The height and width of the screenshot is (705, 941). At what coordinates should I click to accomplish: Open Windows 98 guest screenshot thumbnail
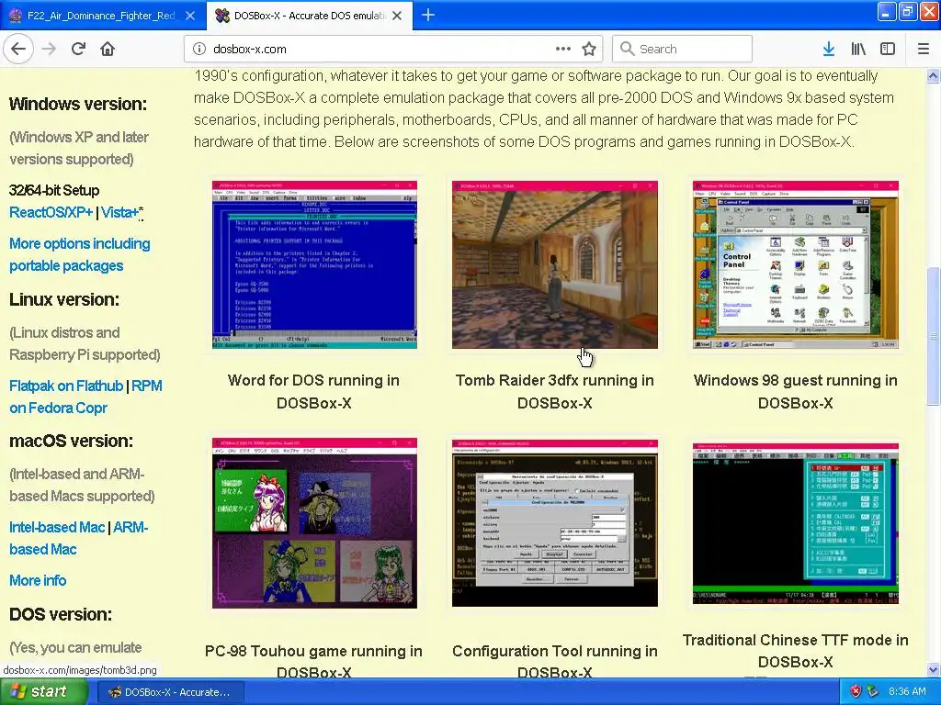click(x=795, y=264)
